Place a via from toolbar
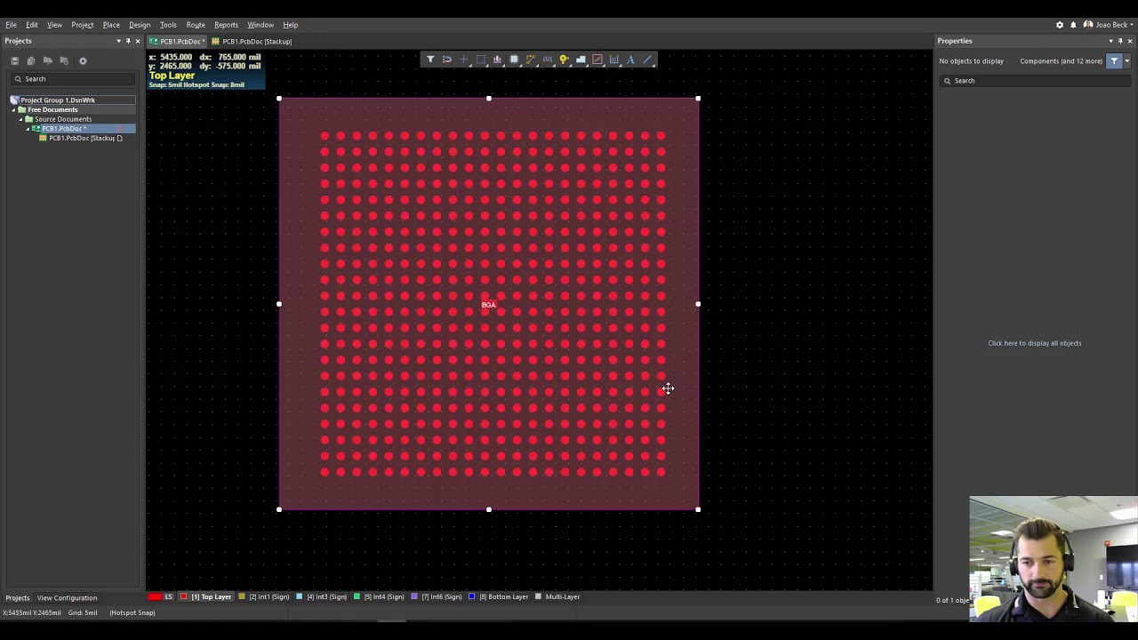 [x=564, y=60]
